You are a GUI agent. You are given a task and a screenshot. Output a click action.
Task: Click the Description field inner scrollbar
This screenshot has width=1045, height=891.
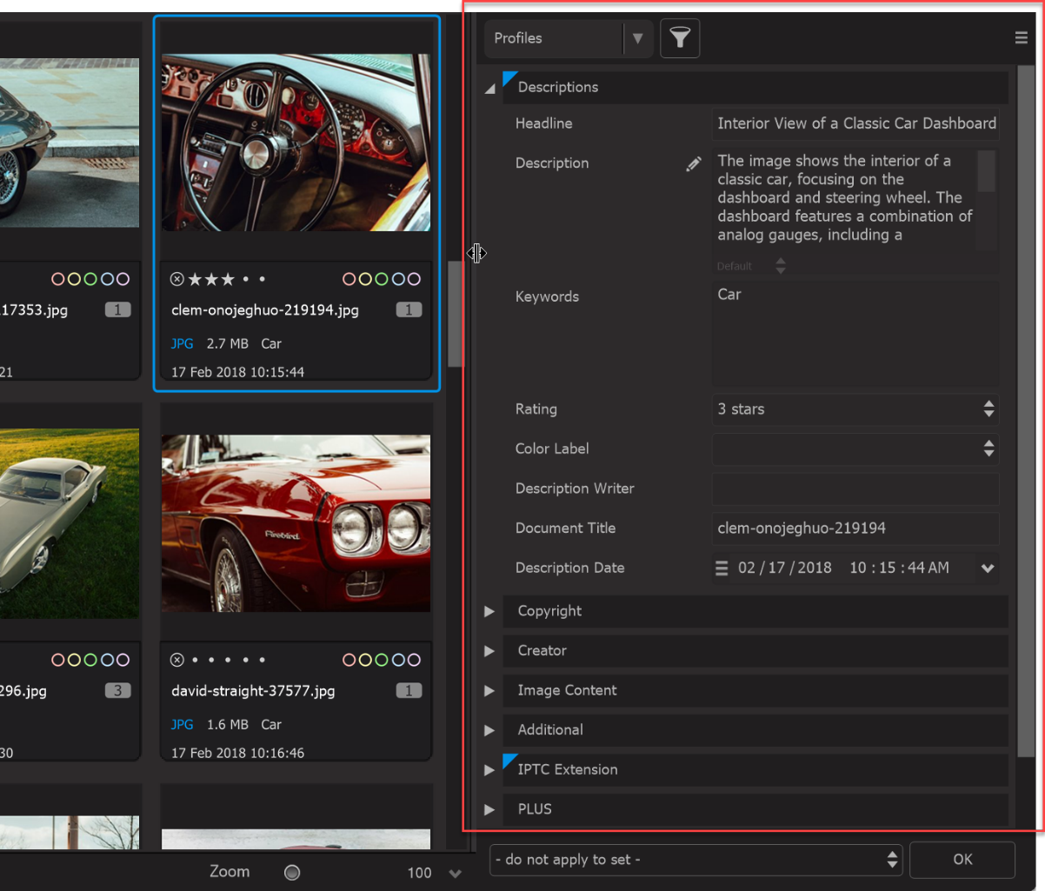[x=987, y=171]
